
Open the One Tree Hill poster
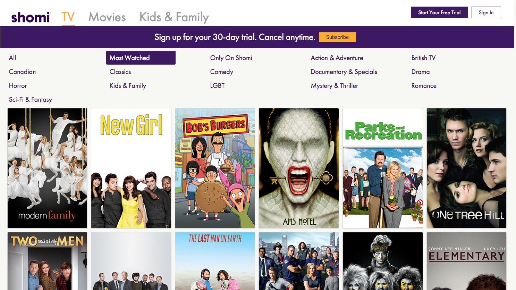466,168
